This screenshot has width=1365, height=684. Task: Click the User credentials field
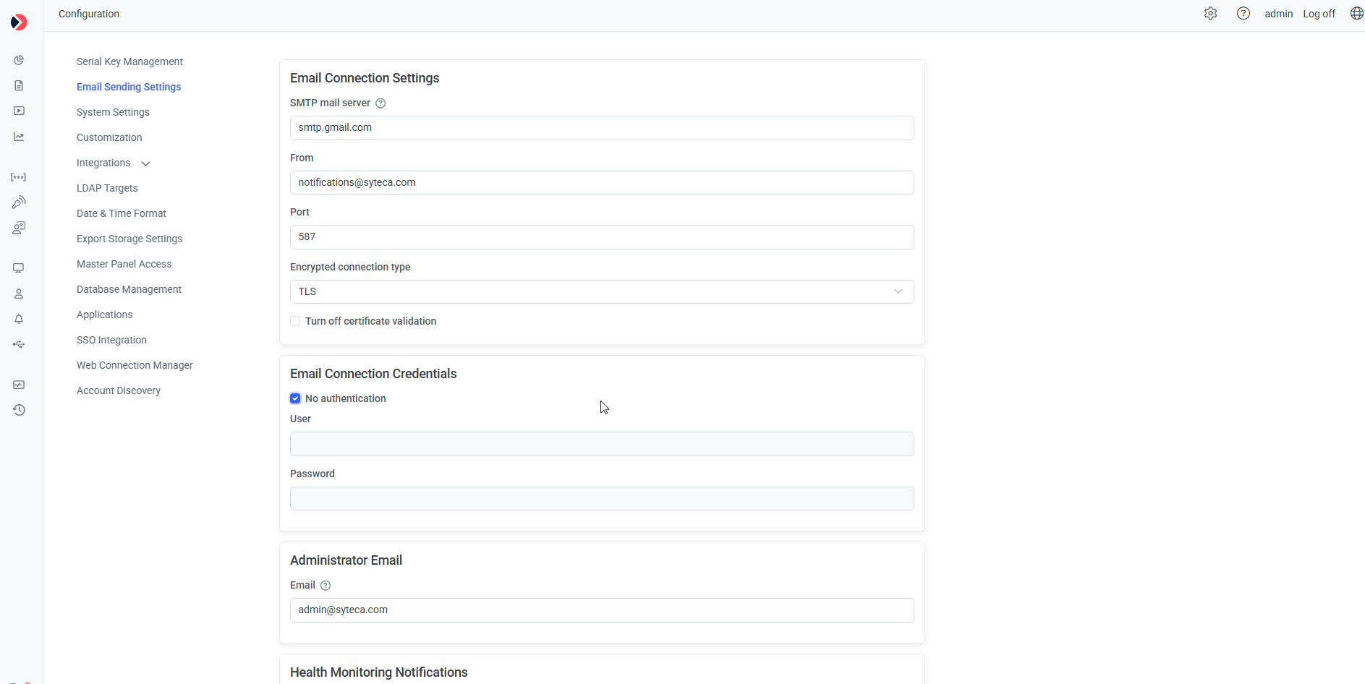pos(602,444)
